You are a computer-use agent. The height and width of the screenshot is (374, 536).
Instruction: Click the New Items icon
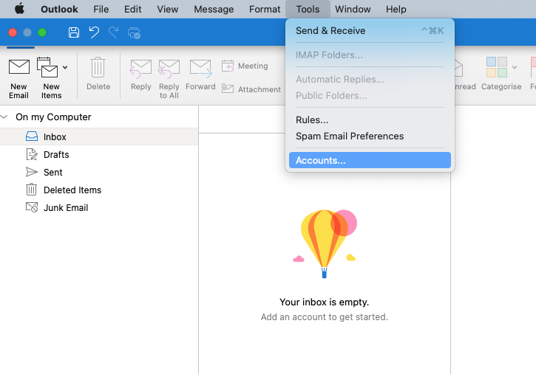point(48,67)
